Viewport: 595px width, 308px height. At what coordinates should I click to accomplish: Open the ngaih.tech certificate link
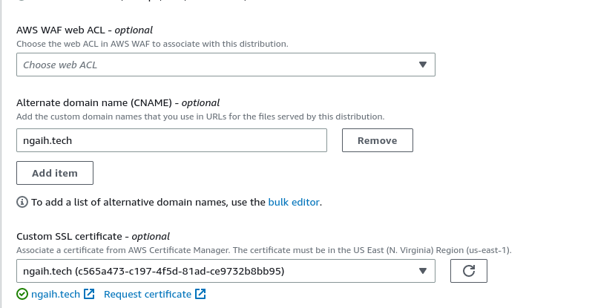click(56, 294)
